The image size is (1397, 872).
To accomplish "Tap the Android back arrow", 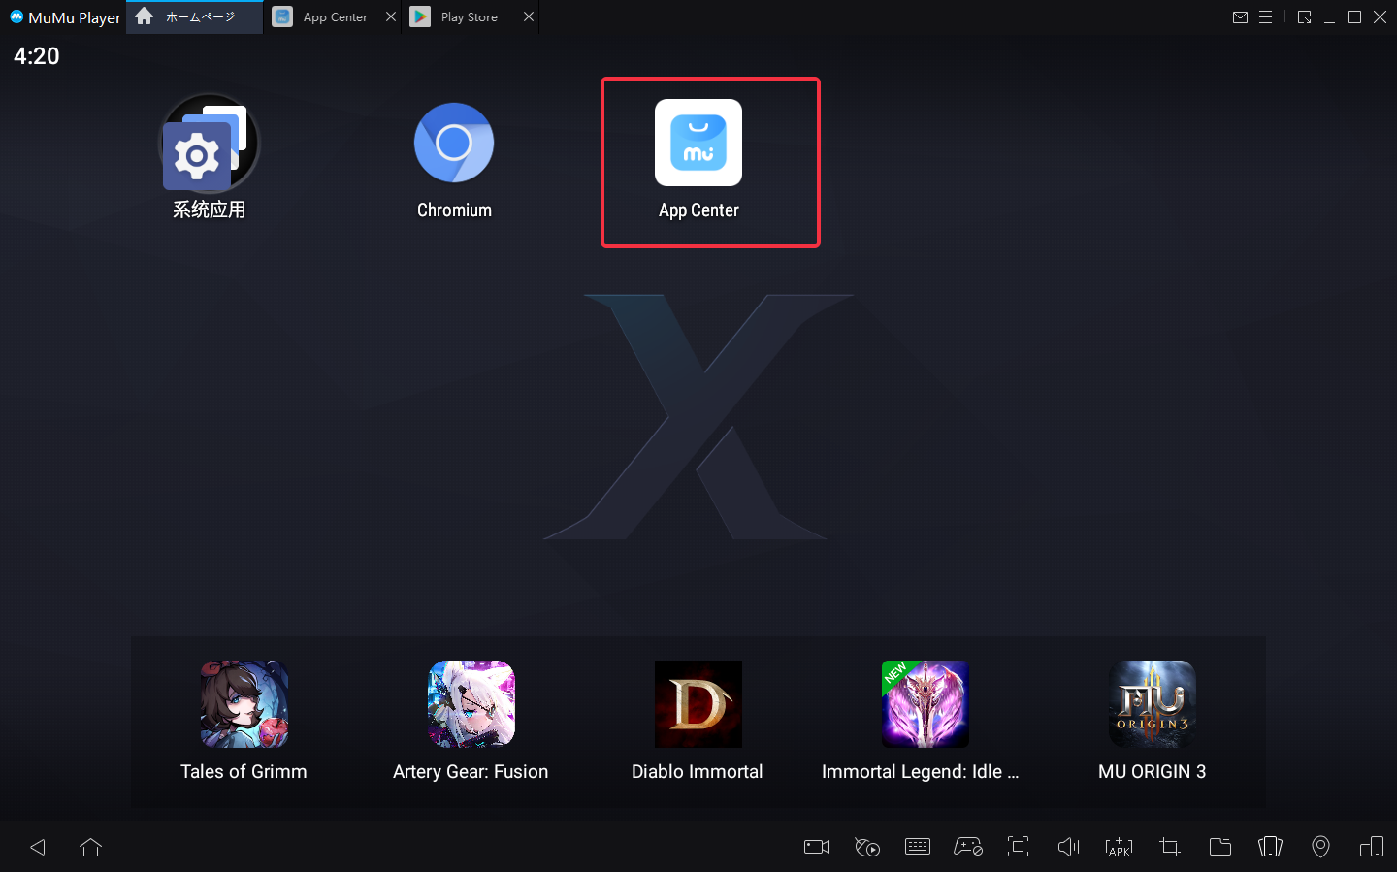I will point(39,847).
